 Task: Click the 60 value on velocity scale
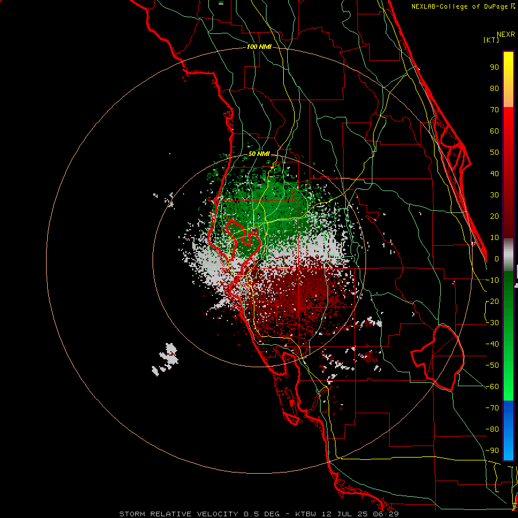[494, 131]
